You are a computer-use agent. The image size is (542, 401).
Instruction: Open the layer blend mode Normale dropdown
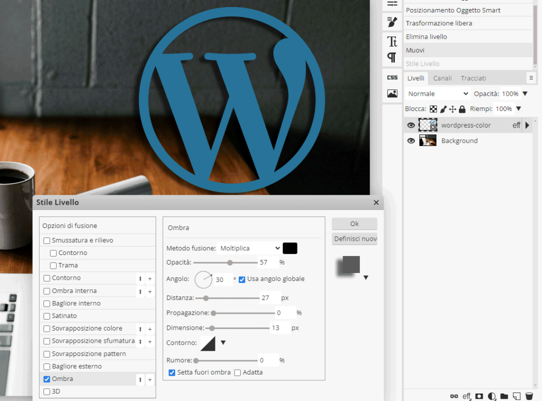point(438,94)
